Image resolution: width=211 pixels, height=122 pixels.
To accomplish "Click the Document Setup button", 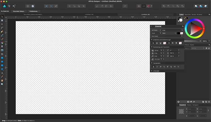I will tap(19, 11).
